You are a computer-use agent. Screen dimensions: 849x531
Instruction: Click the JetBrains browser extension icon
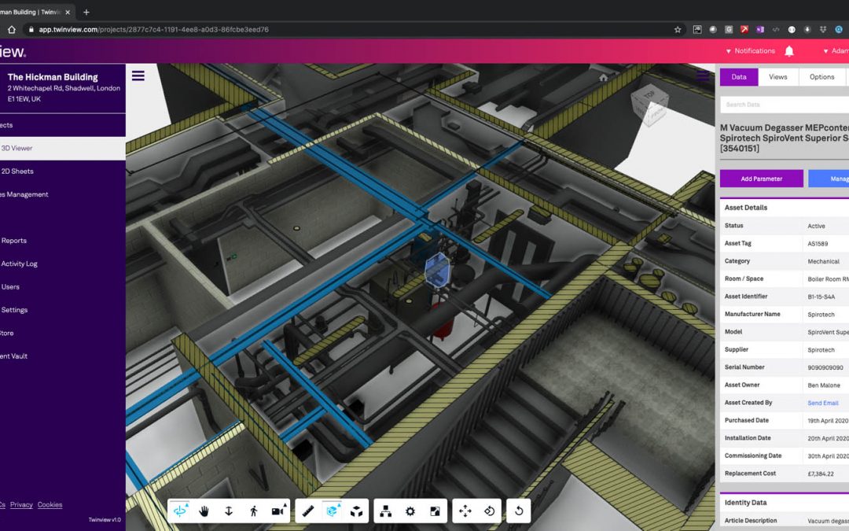coord(697,30)
